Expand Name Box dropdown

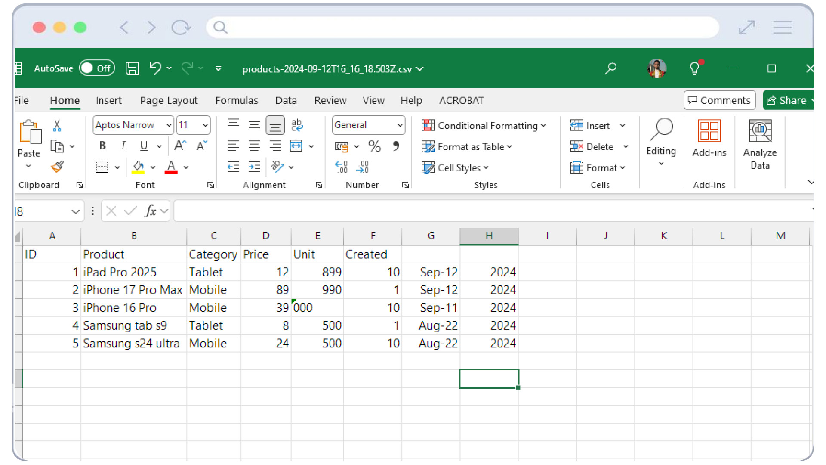pos(75,211)
